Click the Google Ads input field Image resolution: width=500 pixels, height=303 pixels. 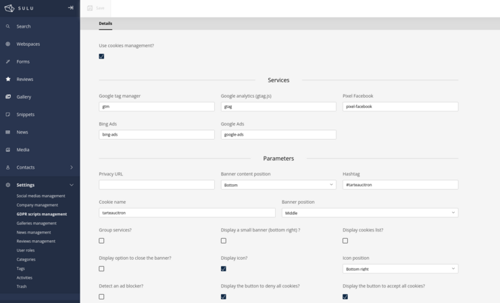point(278,135)
